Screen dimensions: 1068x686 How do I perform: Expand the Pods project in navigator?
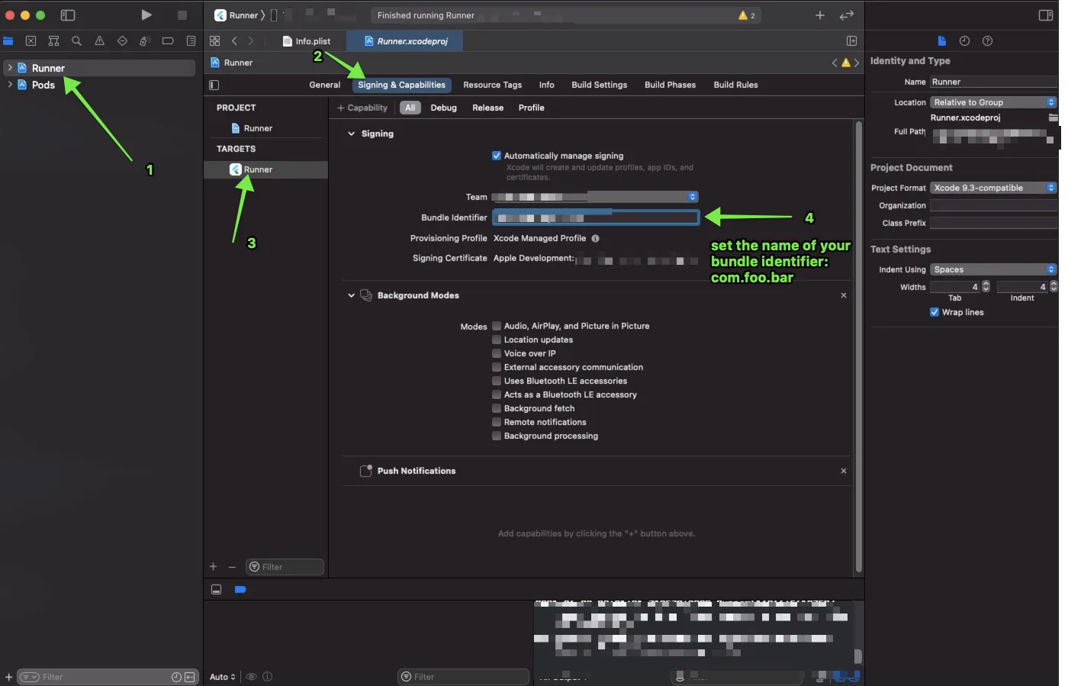pos(10,85)
